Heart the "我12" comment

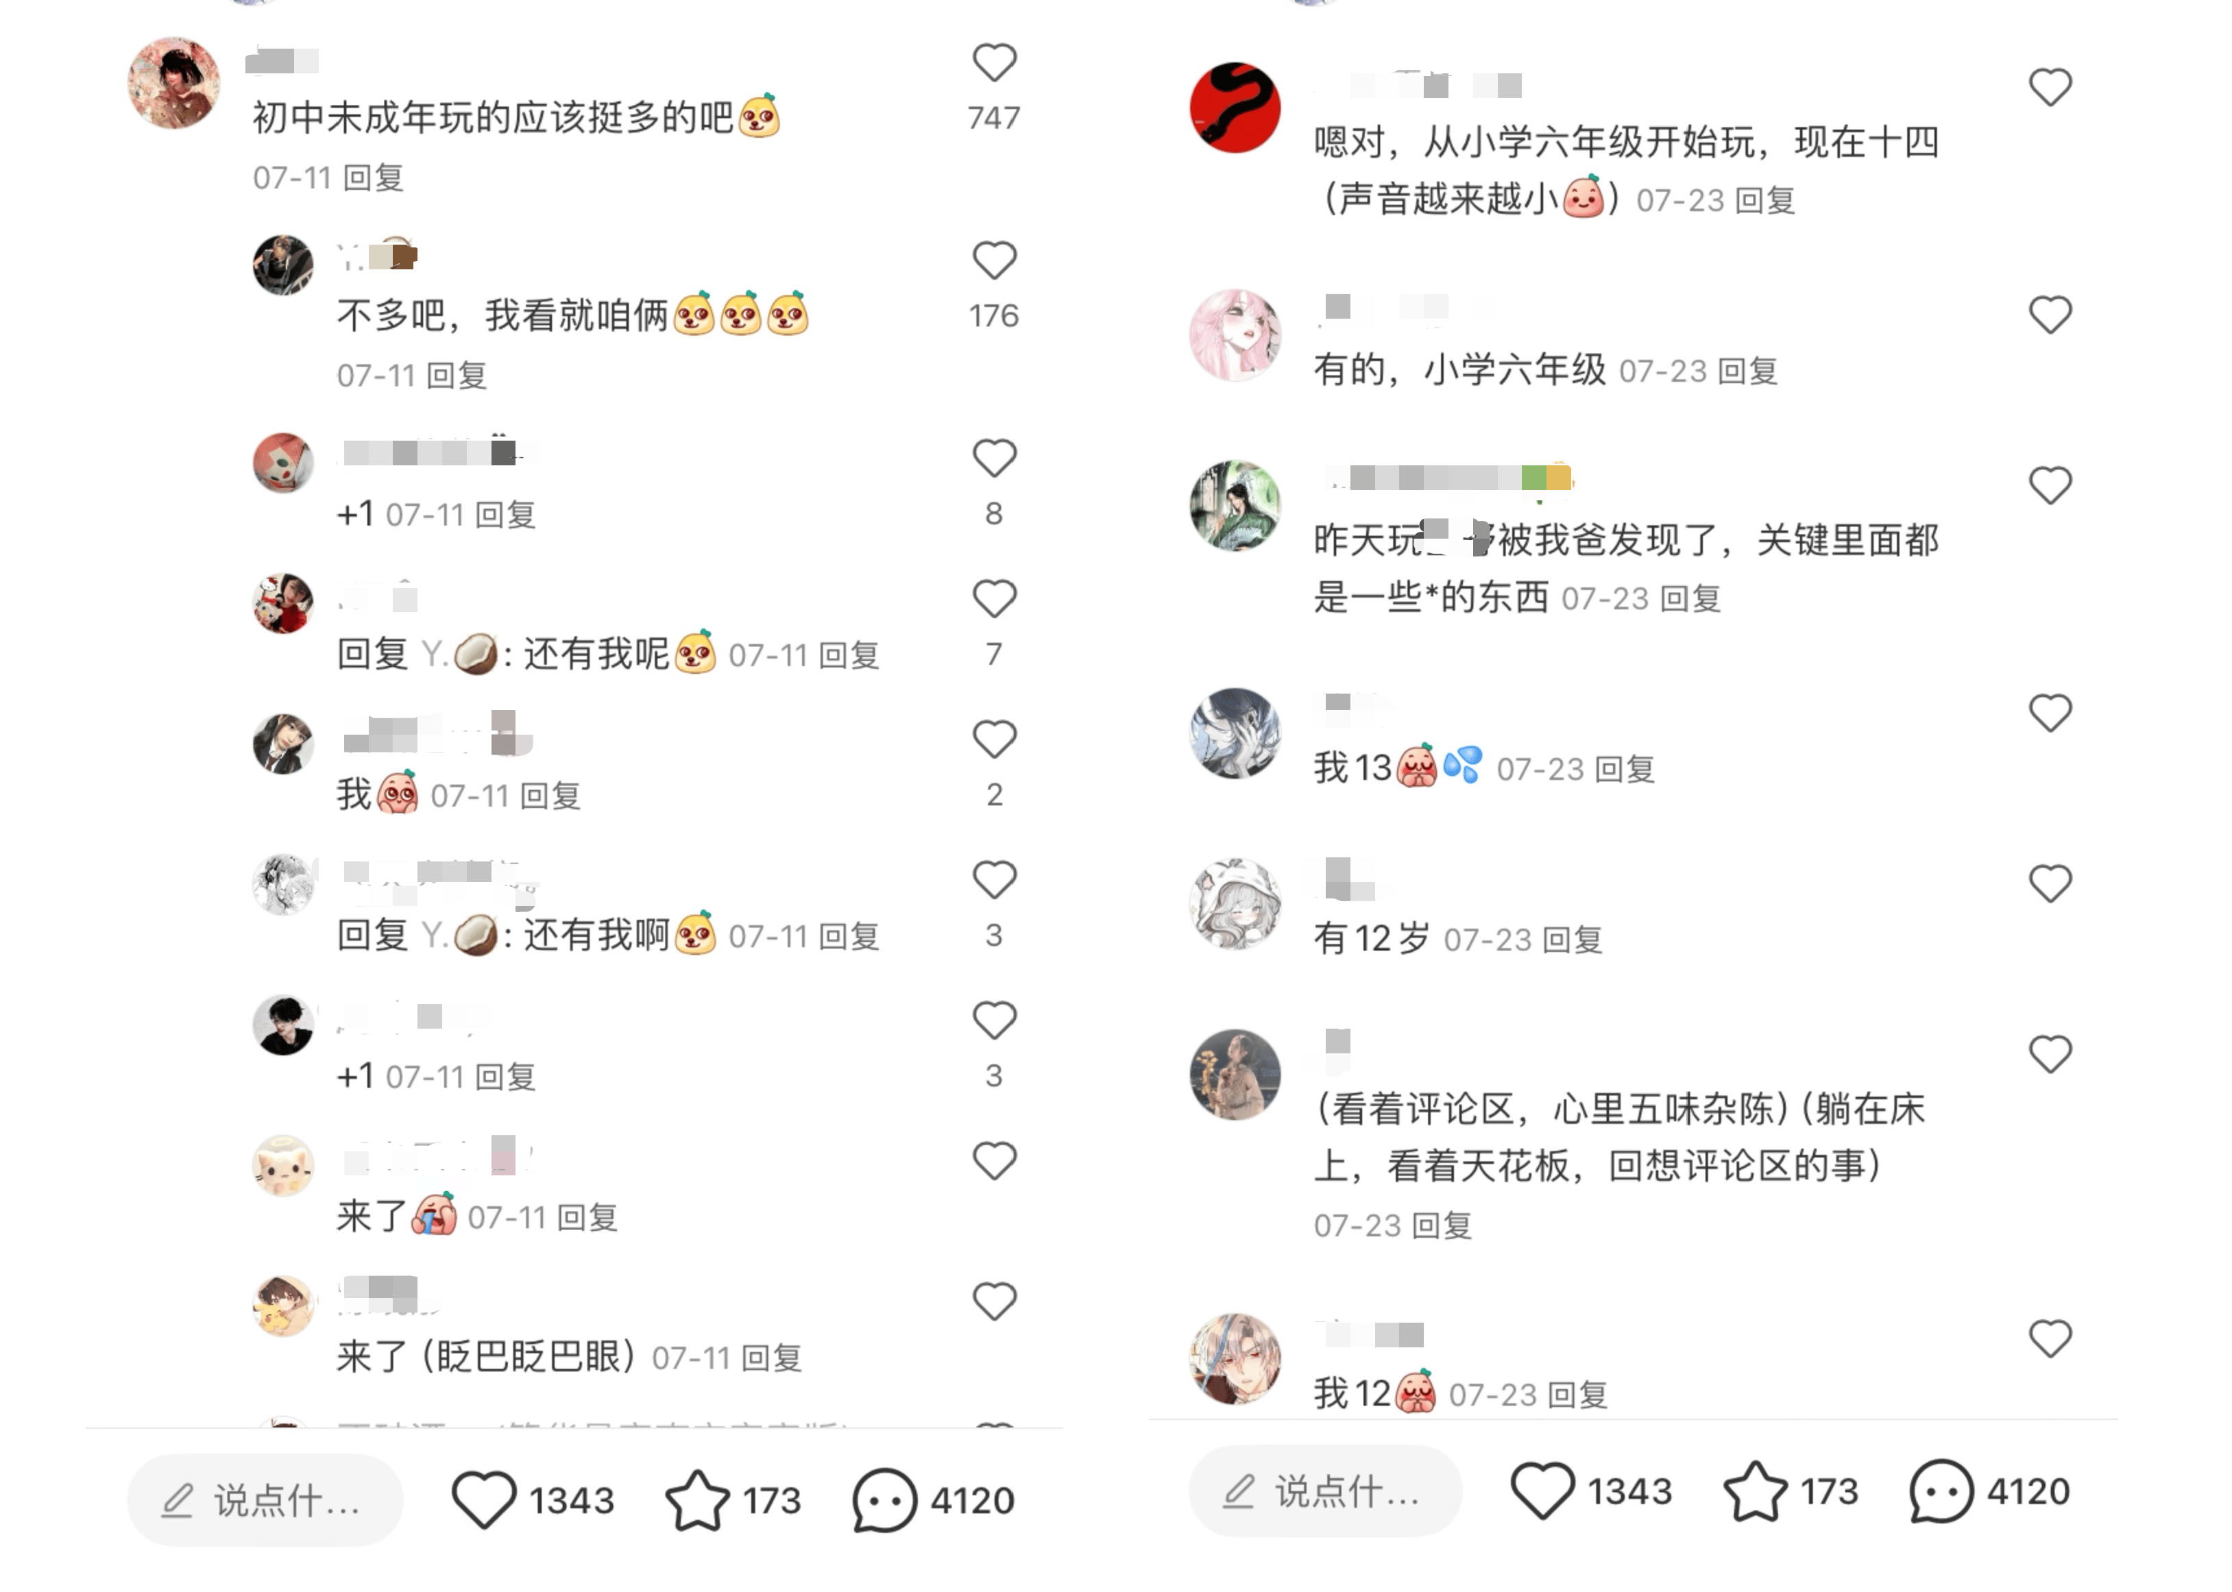[2050, 1338]
